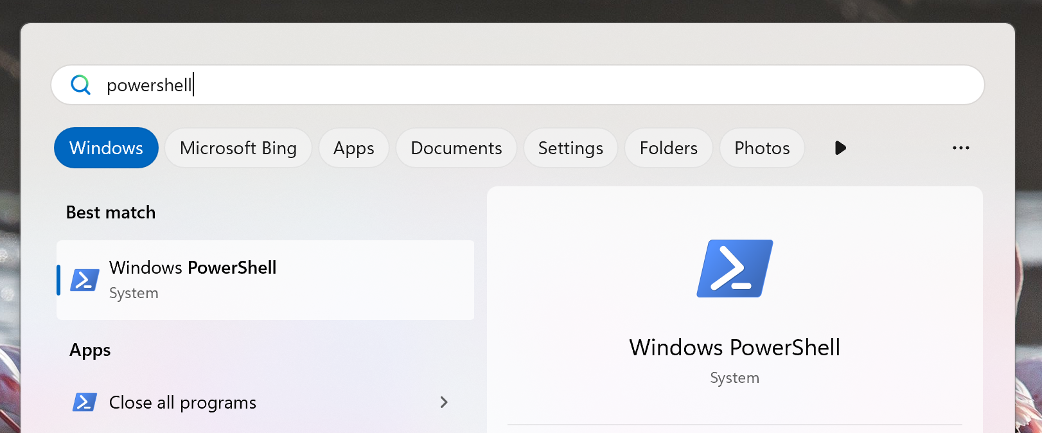Click the Windows PowerShell title in preview pane
Screen dimensions: 1042x433
734,348
